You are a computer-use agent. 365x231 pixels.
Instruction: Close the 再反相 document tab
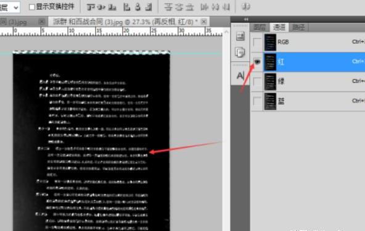pos(203,22)
